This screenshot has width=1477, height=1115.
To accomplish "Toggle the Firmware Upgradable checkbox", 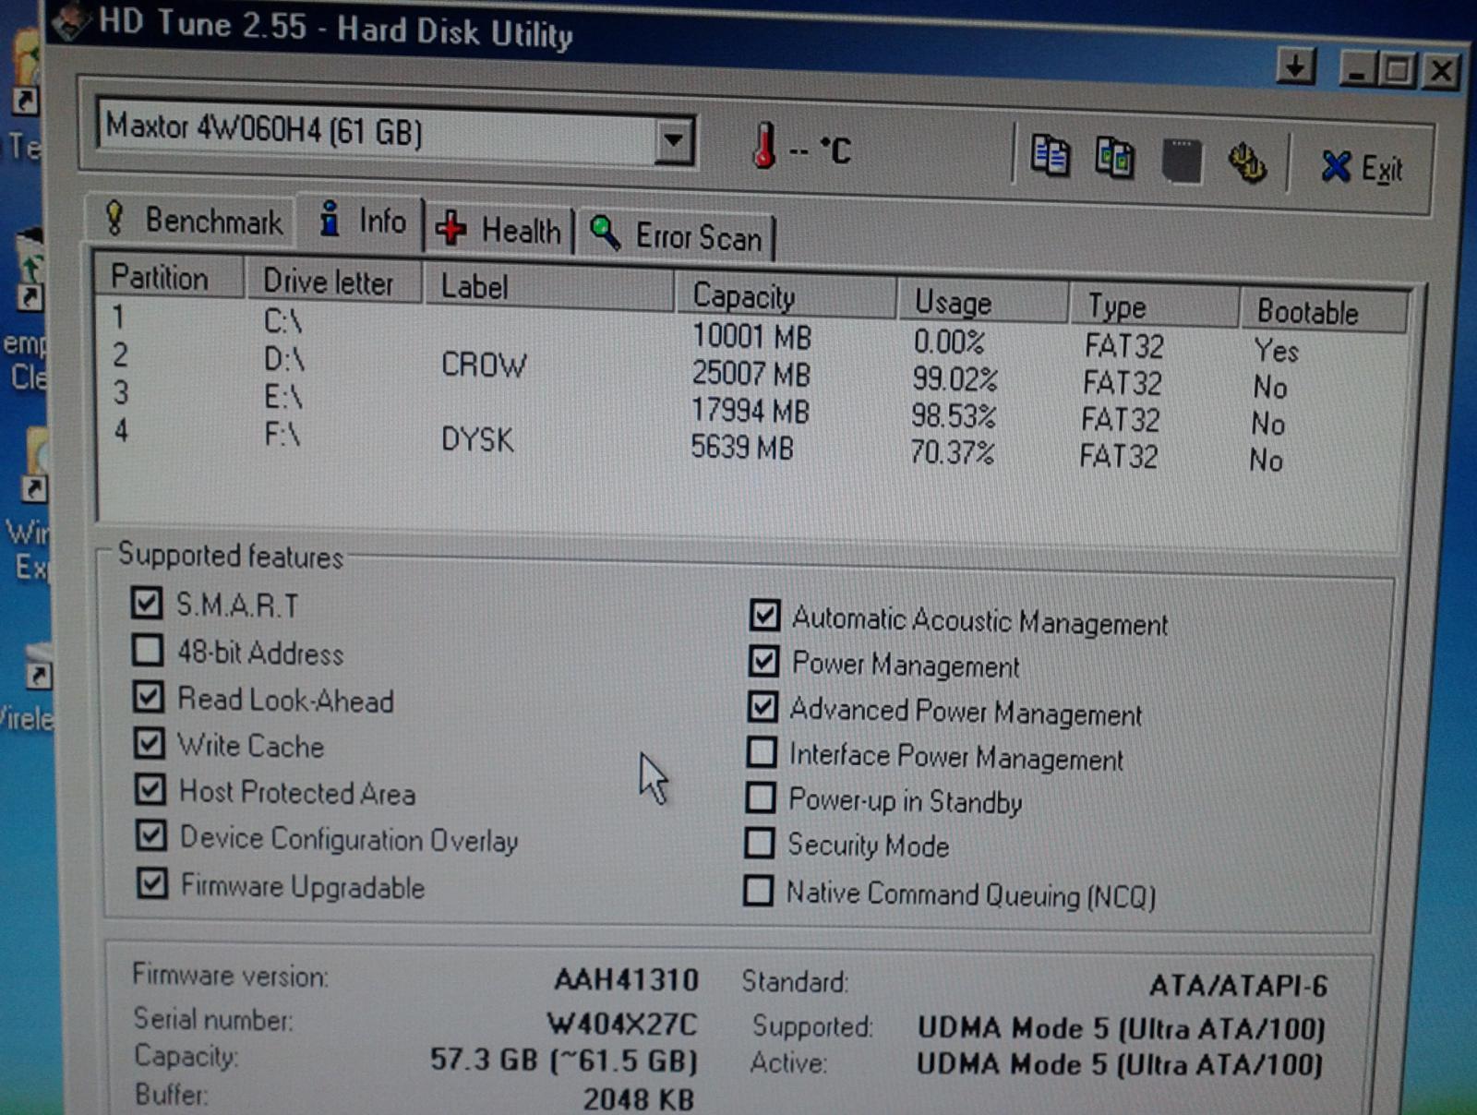I will [x=152, y=882].
